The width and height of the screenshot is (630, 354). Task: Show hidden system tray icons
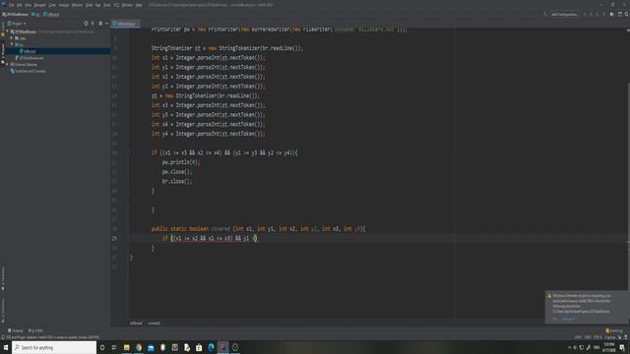click(569, 347)
